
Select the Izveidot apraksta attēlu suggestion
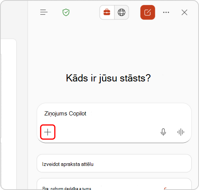pyautogui.click(x=114, y=163)
